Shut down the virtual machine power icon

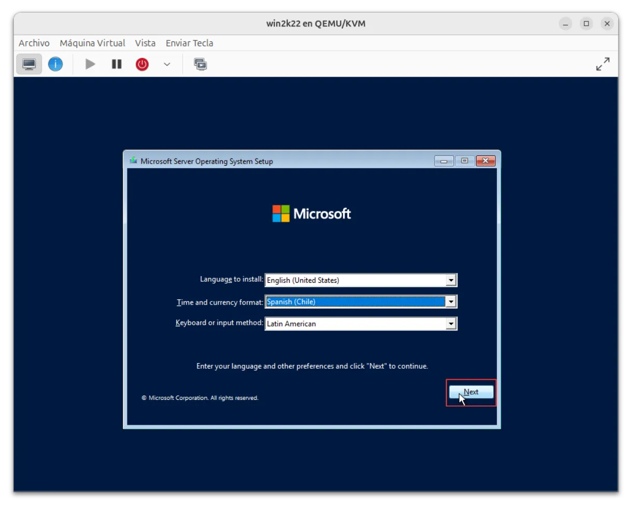[142, 64]
